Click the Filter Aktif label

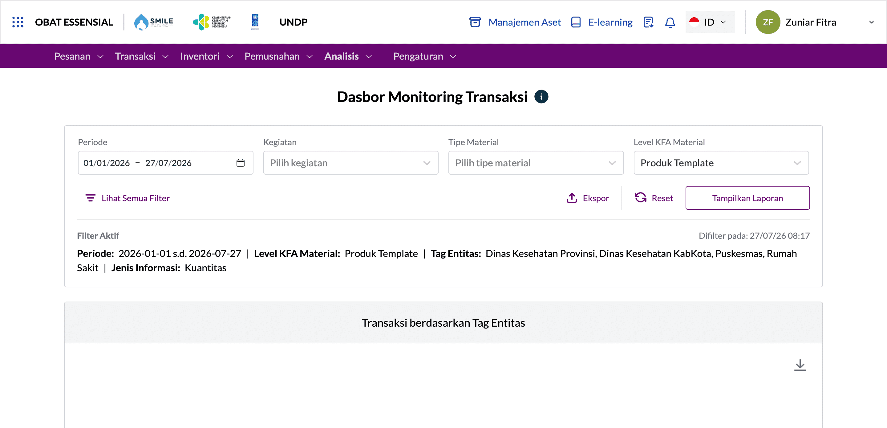pyautogui.click(x=98, y=236)
